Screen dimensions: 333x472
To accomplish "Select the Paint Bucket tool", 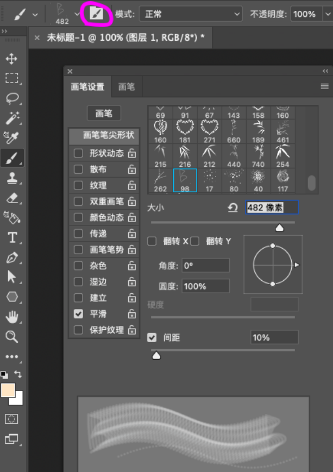I will point(12,218).
